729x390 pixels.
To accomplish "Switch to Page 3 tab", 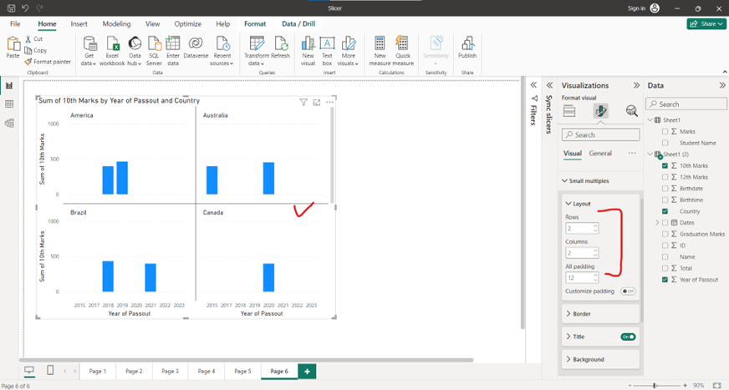I will click(170, 371).
